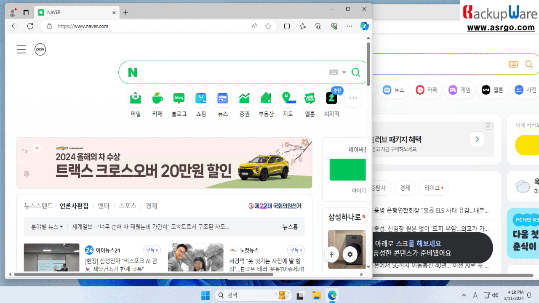The image size is (539, 303).
Task: Open Edge browser essentials icon
Action: point(334,26)
